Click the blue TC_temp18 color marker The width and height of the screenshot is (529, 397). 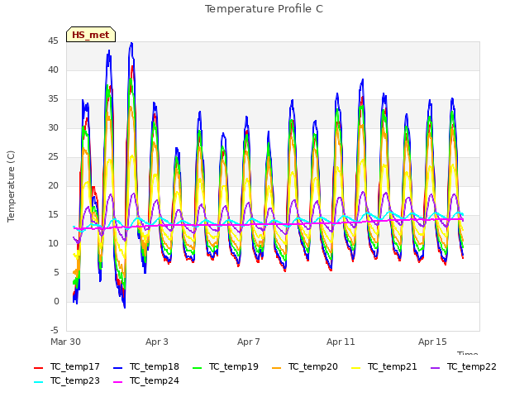[x=117, y=368]
